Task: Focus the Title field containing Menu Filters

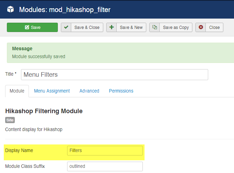Action: click(115, 75)
